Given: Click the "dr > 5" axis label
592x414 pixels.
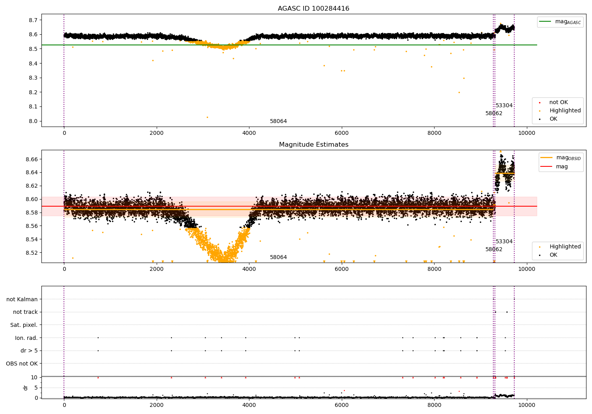Looking at the screenshot, I should [29, 351].
